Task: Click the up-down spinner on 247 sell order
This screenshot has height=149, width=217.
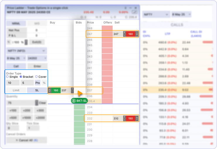Action: (137, 34)
